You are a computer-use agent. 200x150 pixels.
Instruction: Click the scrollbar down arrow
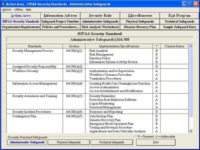[x=191, y=131]
